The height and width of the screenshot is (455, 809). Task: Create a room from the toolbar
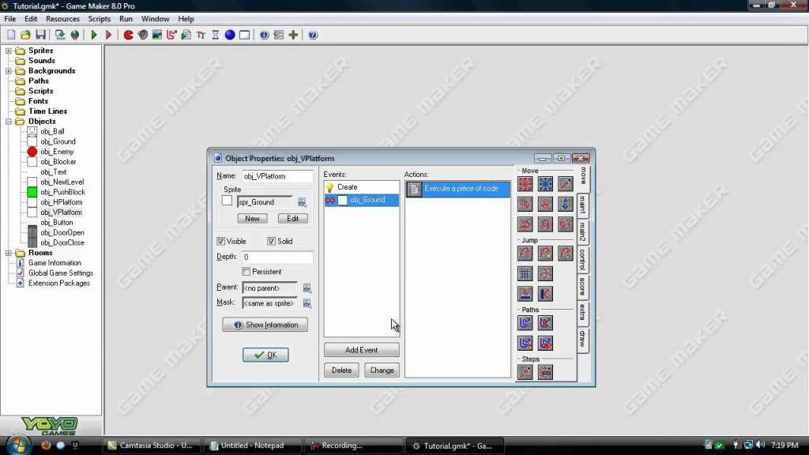point(245,35)
